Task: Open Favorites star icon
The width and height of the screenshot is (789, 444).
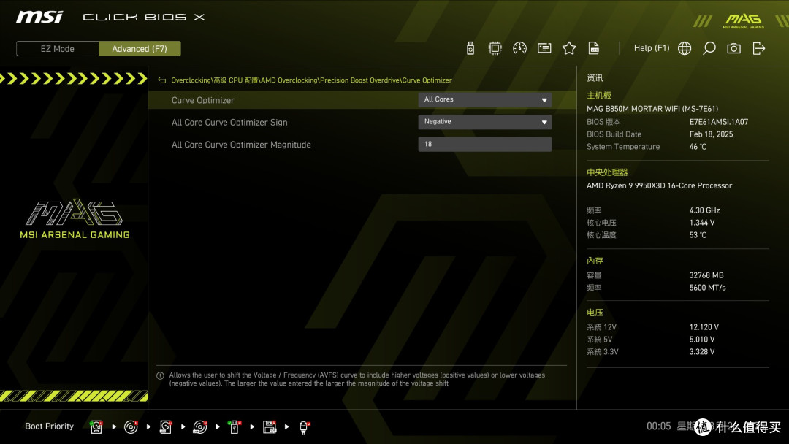Action: pos(569,48)
